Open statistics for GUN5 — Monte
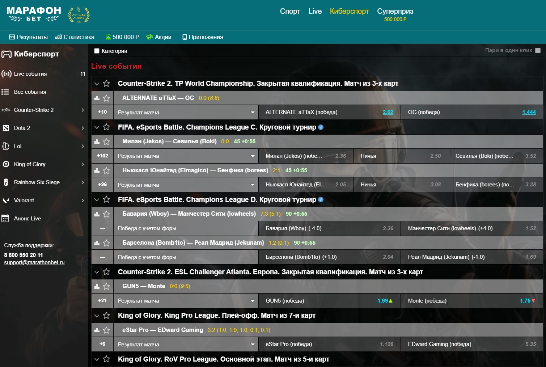This screenshot has height=367, width=546. [97, 286]
